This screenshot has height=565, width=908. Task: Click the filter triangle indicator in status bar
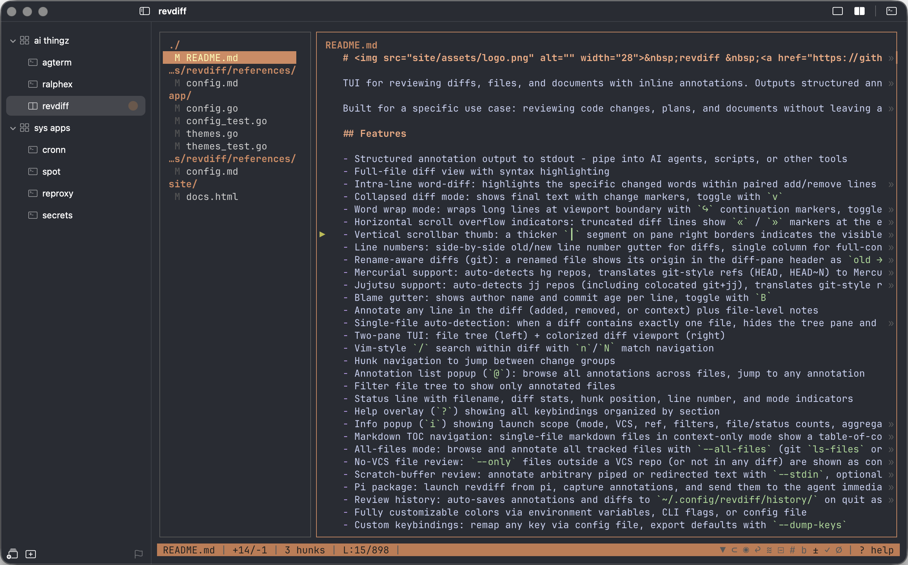coord(723,550)
